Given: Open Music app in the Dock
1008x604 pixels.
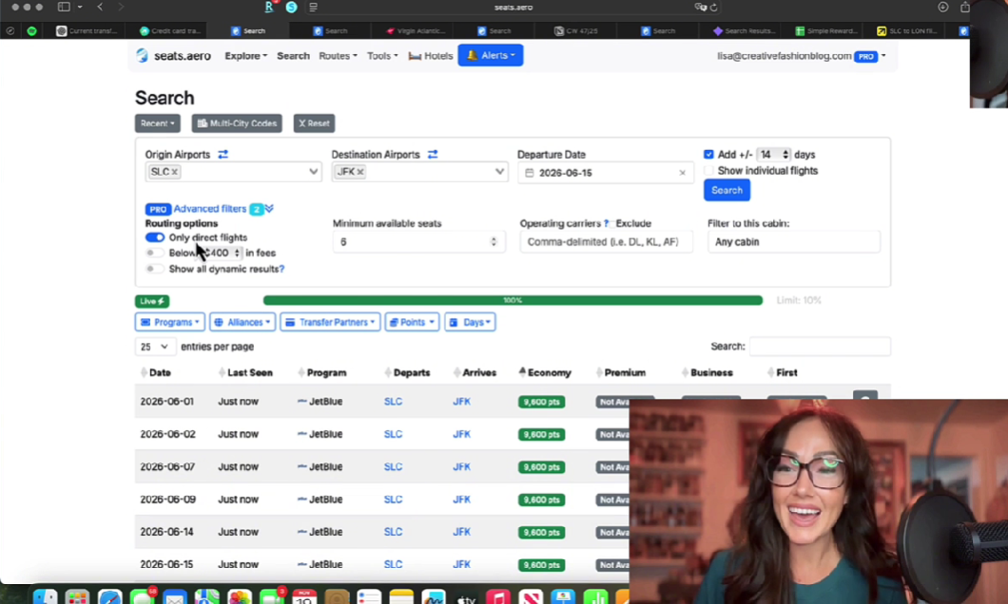Looking at the screenshot, I should coord(498,596).
